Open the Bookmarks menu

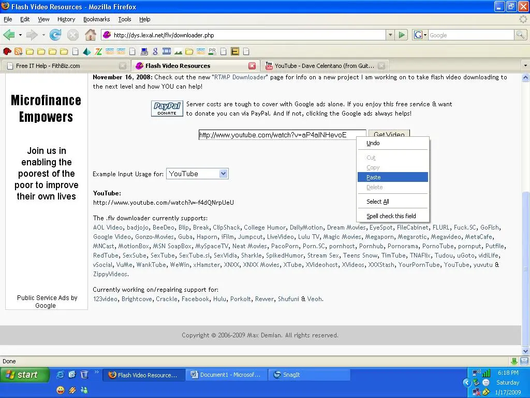click(96, 19)
